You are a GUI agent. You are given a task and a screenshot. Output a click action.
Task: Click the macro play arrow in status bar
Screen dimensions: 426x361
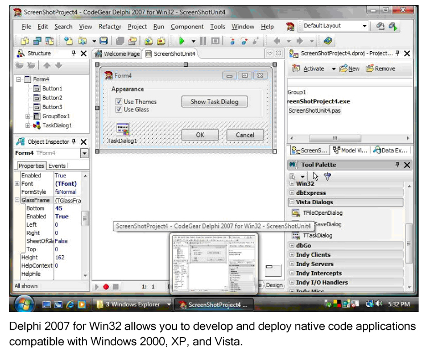tap(97, 287)
